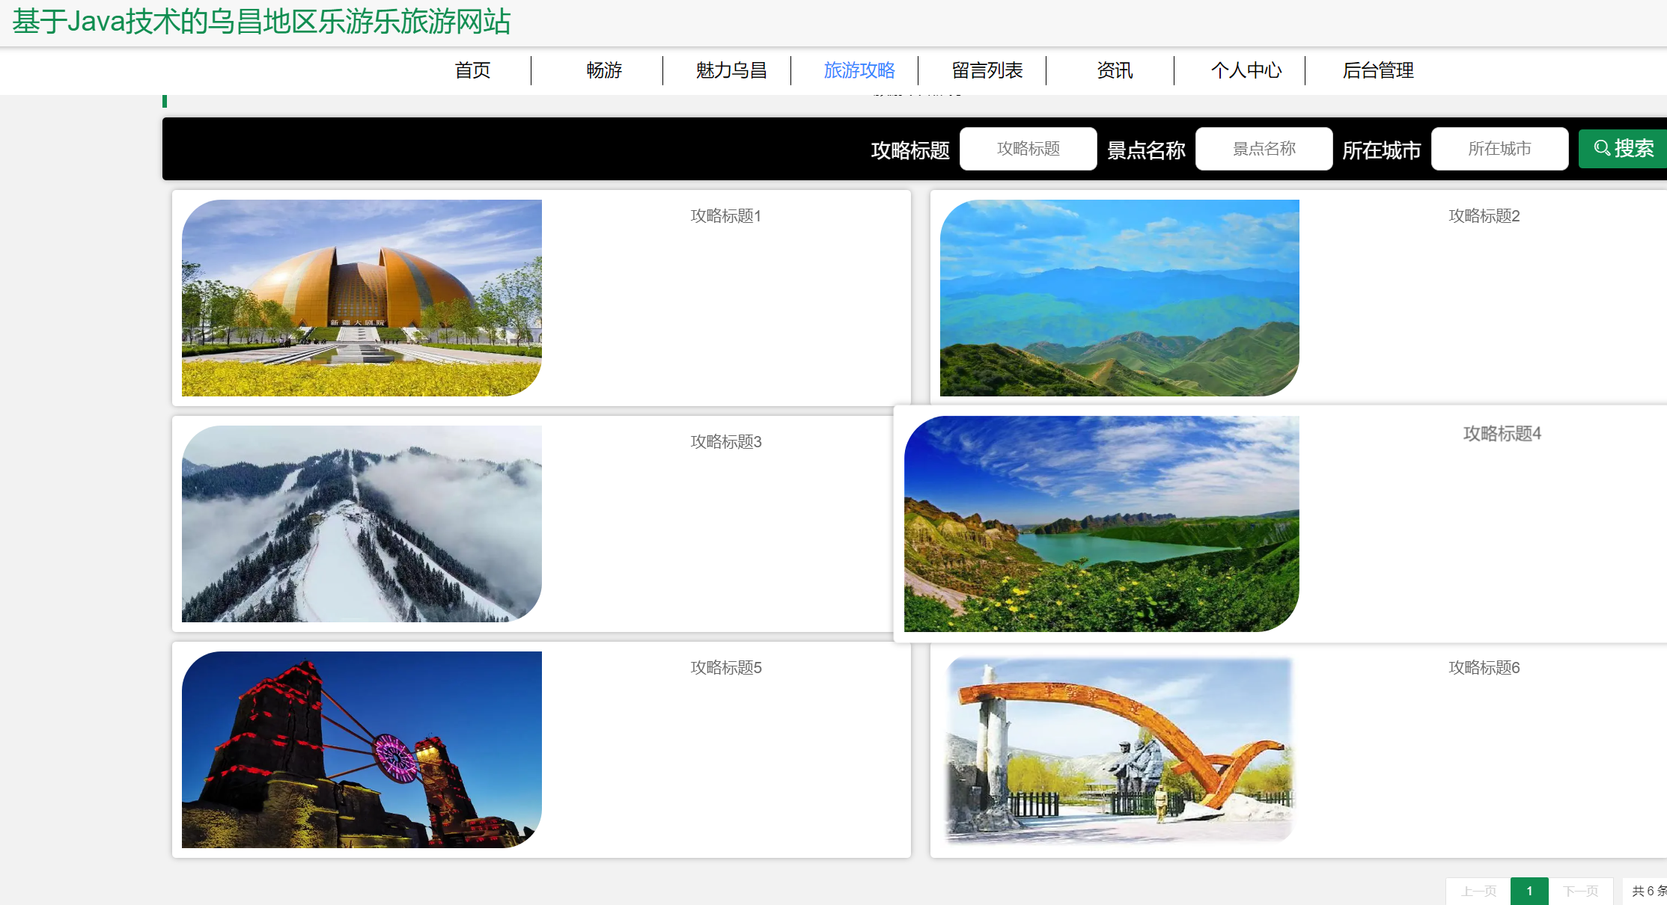Viewport: 1667px width, 905px height.
Task: Open the 首页 home menu item
Action: (472, 70)
